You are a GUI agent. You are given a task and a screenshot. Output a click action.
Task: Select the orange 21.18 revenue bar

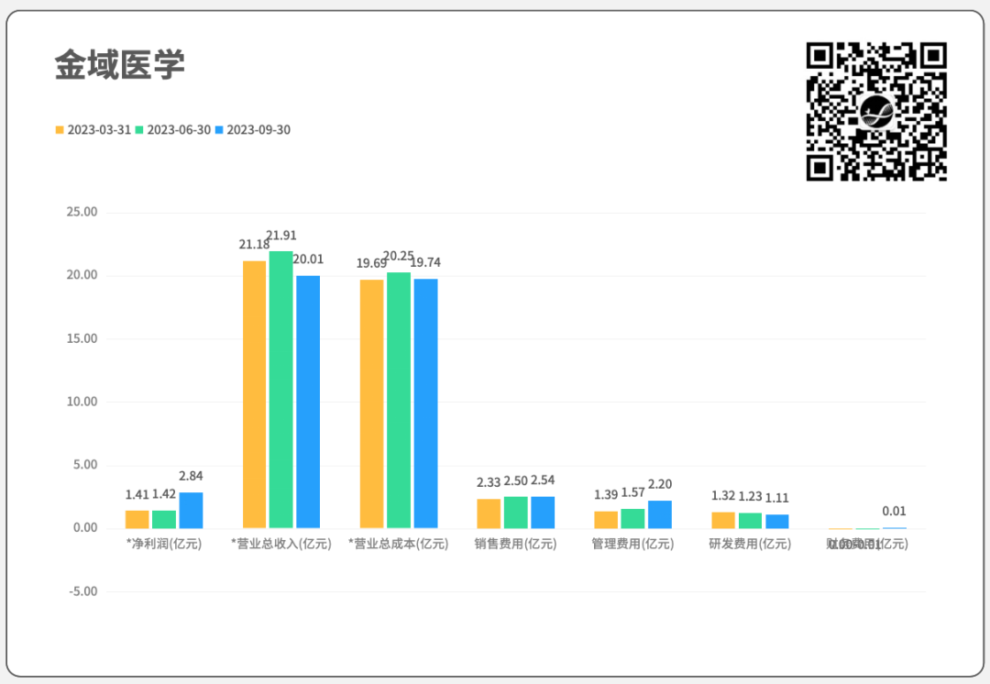pyautogui.click(x=254, y=394)
